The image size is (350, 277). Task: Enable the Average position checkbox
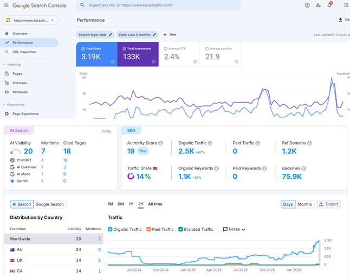tap(207, 48)
